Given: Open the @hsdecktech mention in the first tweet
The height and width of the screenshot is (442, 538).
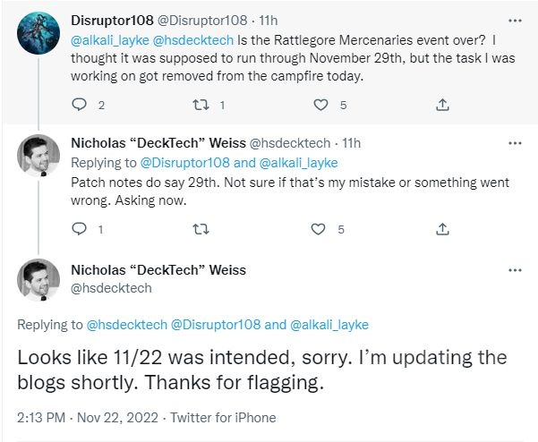Looking at the screenshot, I should point(192,40).
